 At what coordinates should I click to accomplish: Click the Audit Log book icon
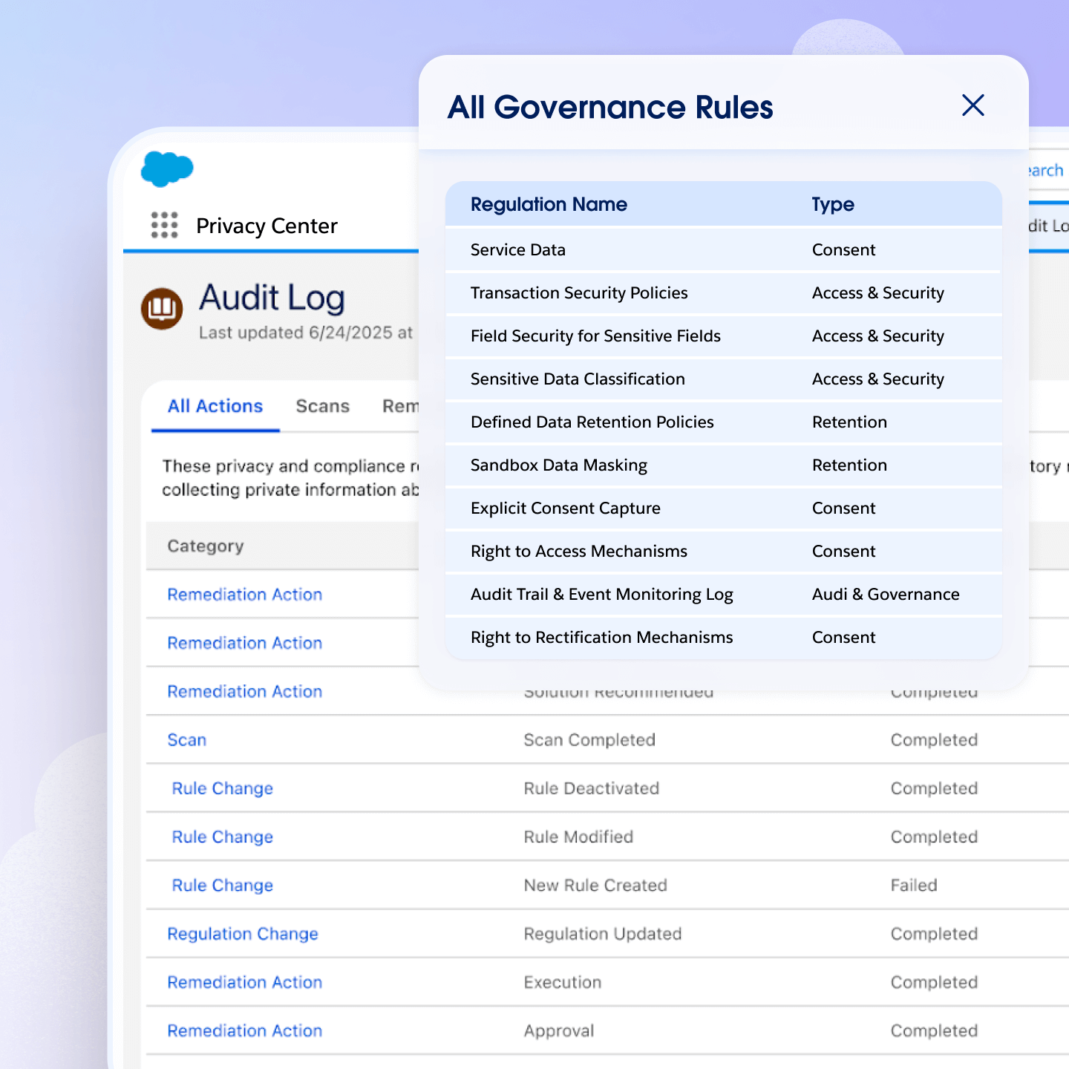162,308
